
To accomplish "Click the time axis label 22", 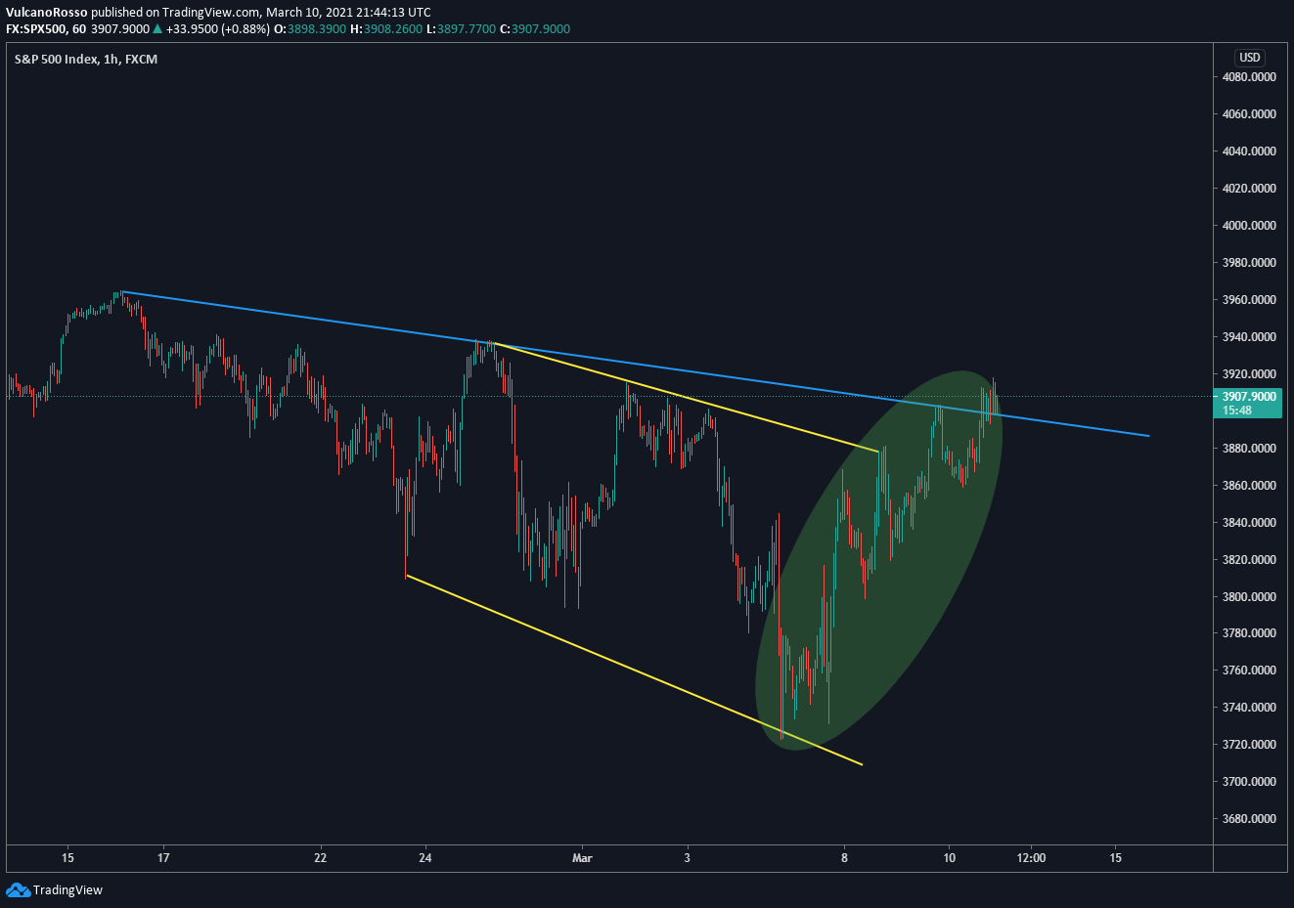I will pyautogui.click(x=321, y=858).
